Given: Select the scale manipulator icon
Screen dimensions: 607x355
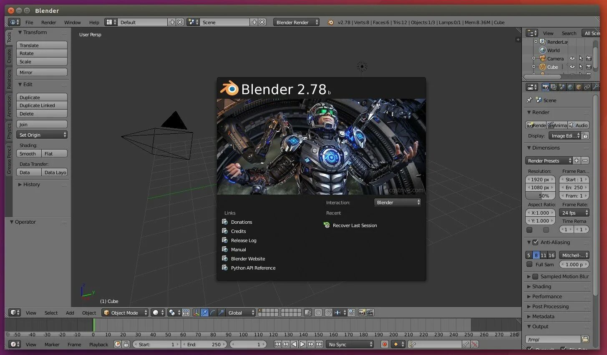Looking at the screenshot, I should (221, 312).
